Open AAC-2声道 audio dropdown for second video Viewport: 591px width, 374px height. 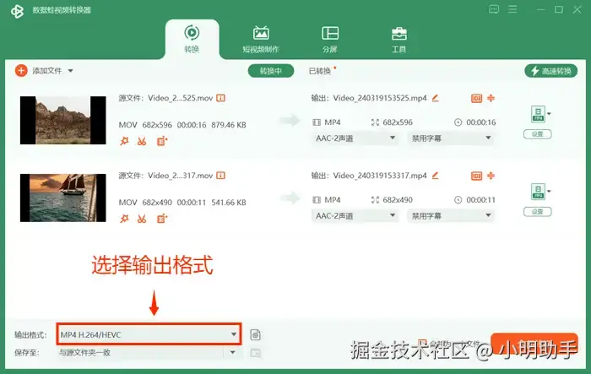pos(355,215)
